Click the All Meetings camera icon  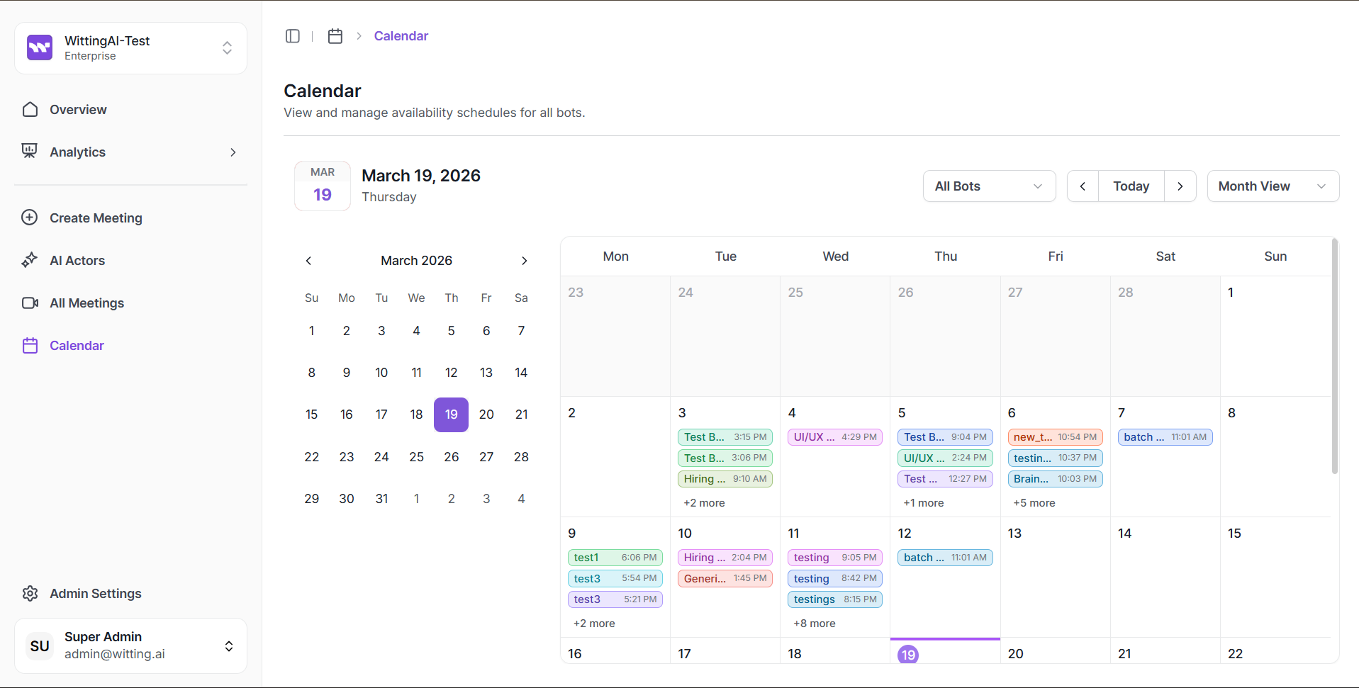point(30,303)
